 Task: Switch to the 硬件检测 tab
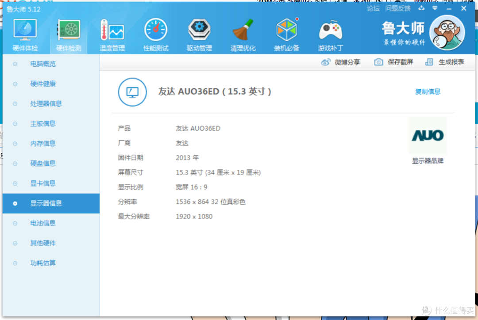[69, 33]
